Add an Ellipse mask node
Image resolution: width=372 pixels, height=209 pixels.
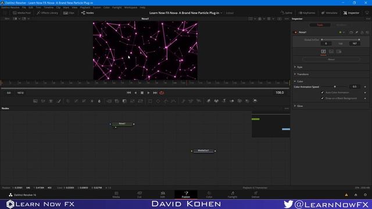click(158, 101)
